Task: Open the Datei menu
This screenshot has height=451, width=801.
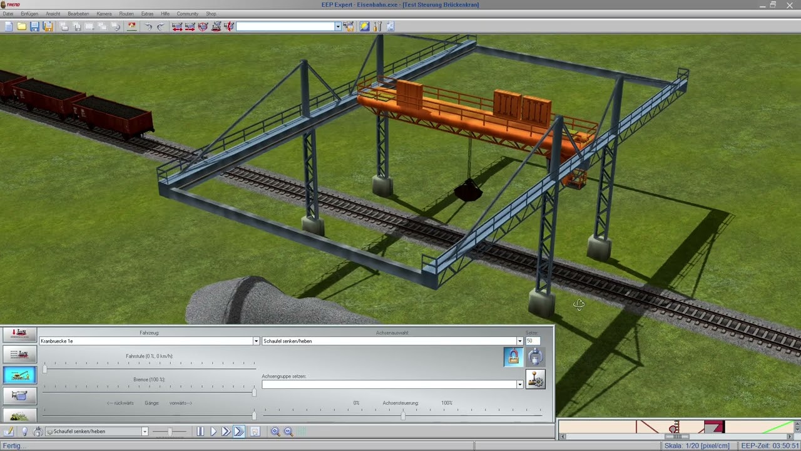Action: [8, 14]
